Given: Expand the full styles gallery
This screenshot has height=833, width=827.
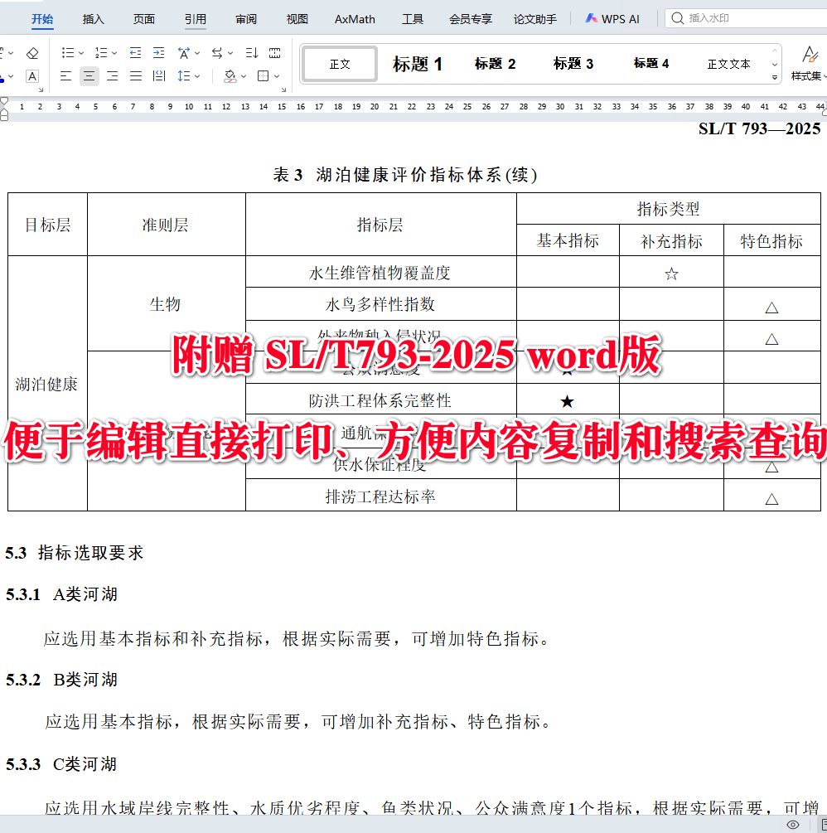Looking at the screenshot, I should coord(775,78).
